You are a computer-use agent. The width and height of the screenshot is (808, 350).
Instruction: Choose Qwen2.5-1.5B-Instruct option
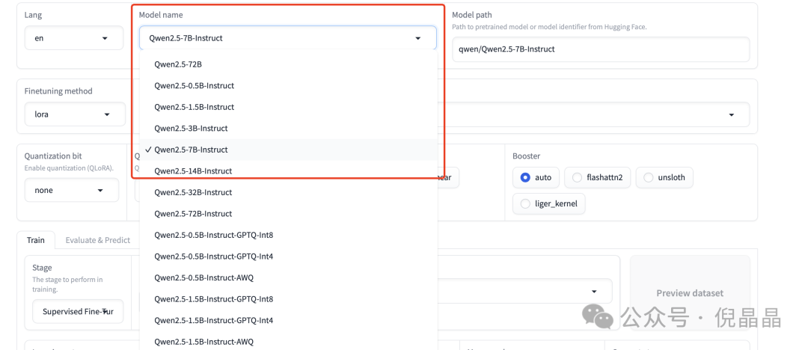(x=289, y=107)
